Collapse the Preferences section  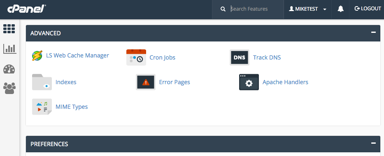(373, 143)
